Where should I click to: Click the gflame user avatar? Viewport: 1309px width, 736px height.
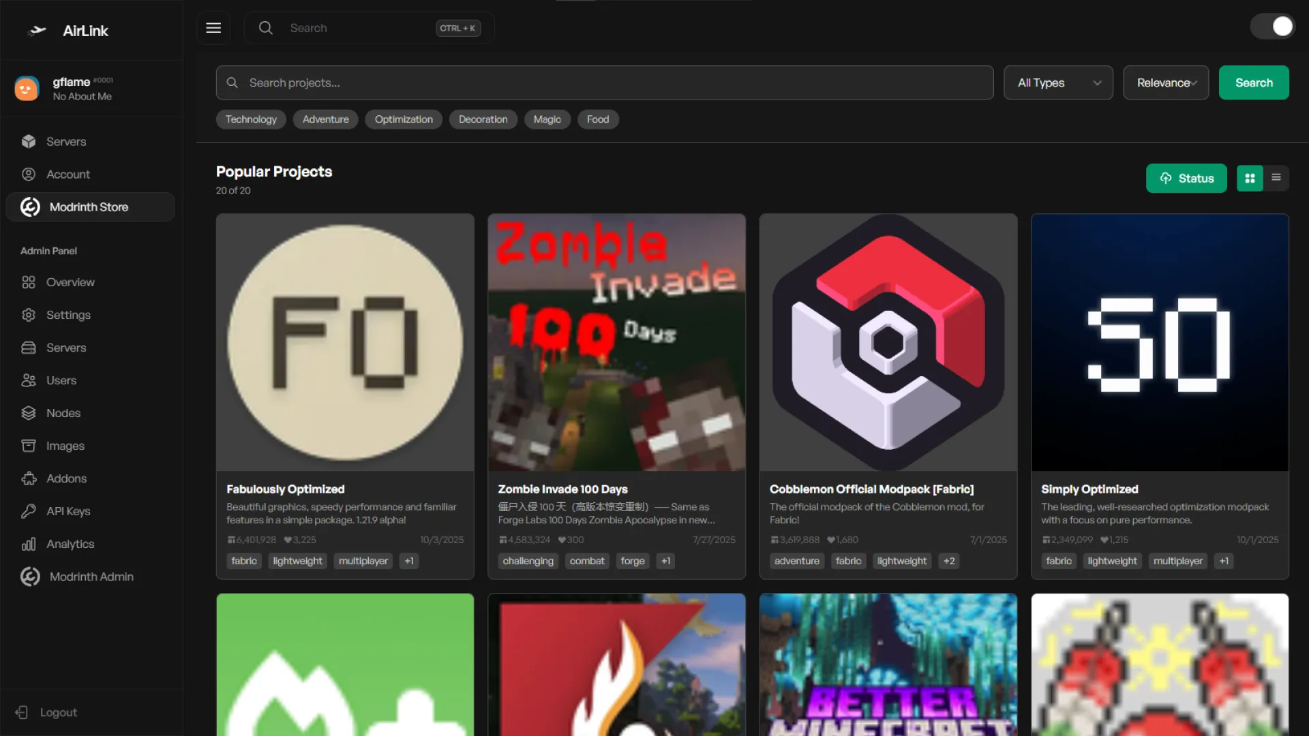click(27, 89)
